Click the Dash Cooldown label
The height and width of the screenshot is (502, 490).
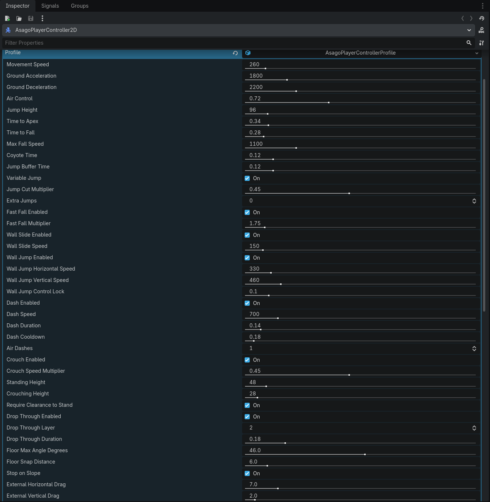pyautogui.click(x=26, y=337)
